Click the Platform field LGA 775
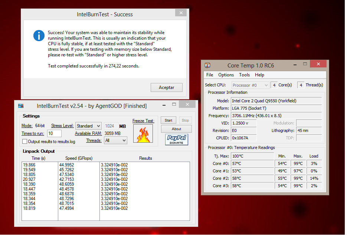 [276, 108]
